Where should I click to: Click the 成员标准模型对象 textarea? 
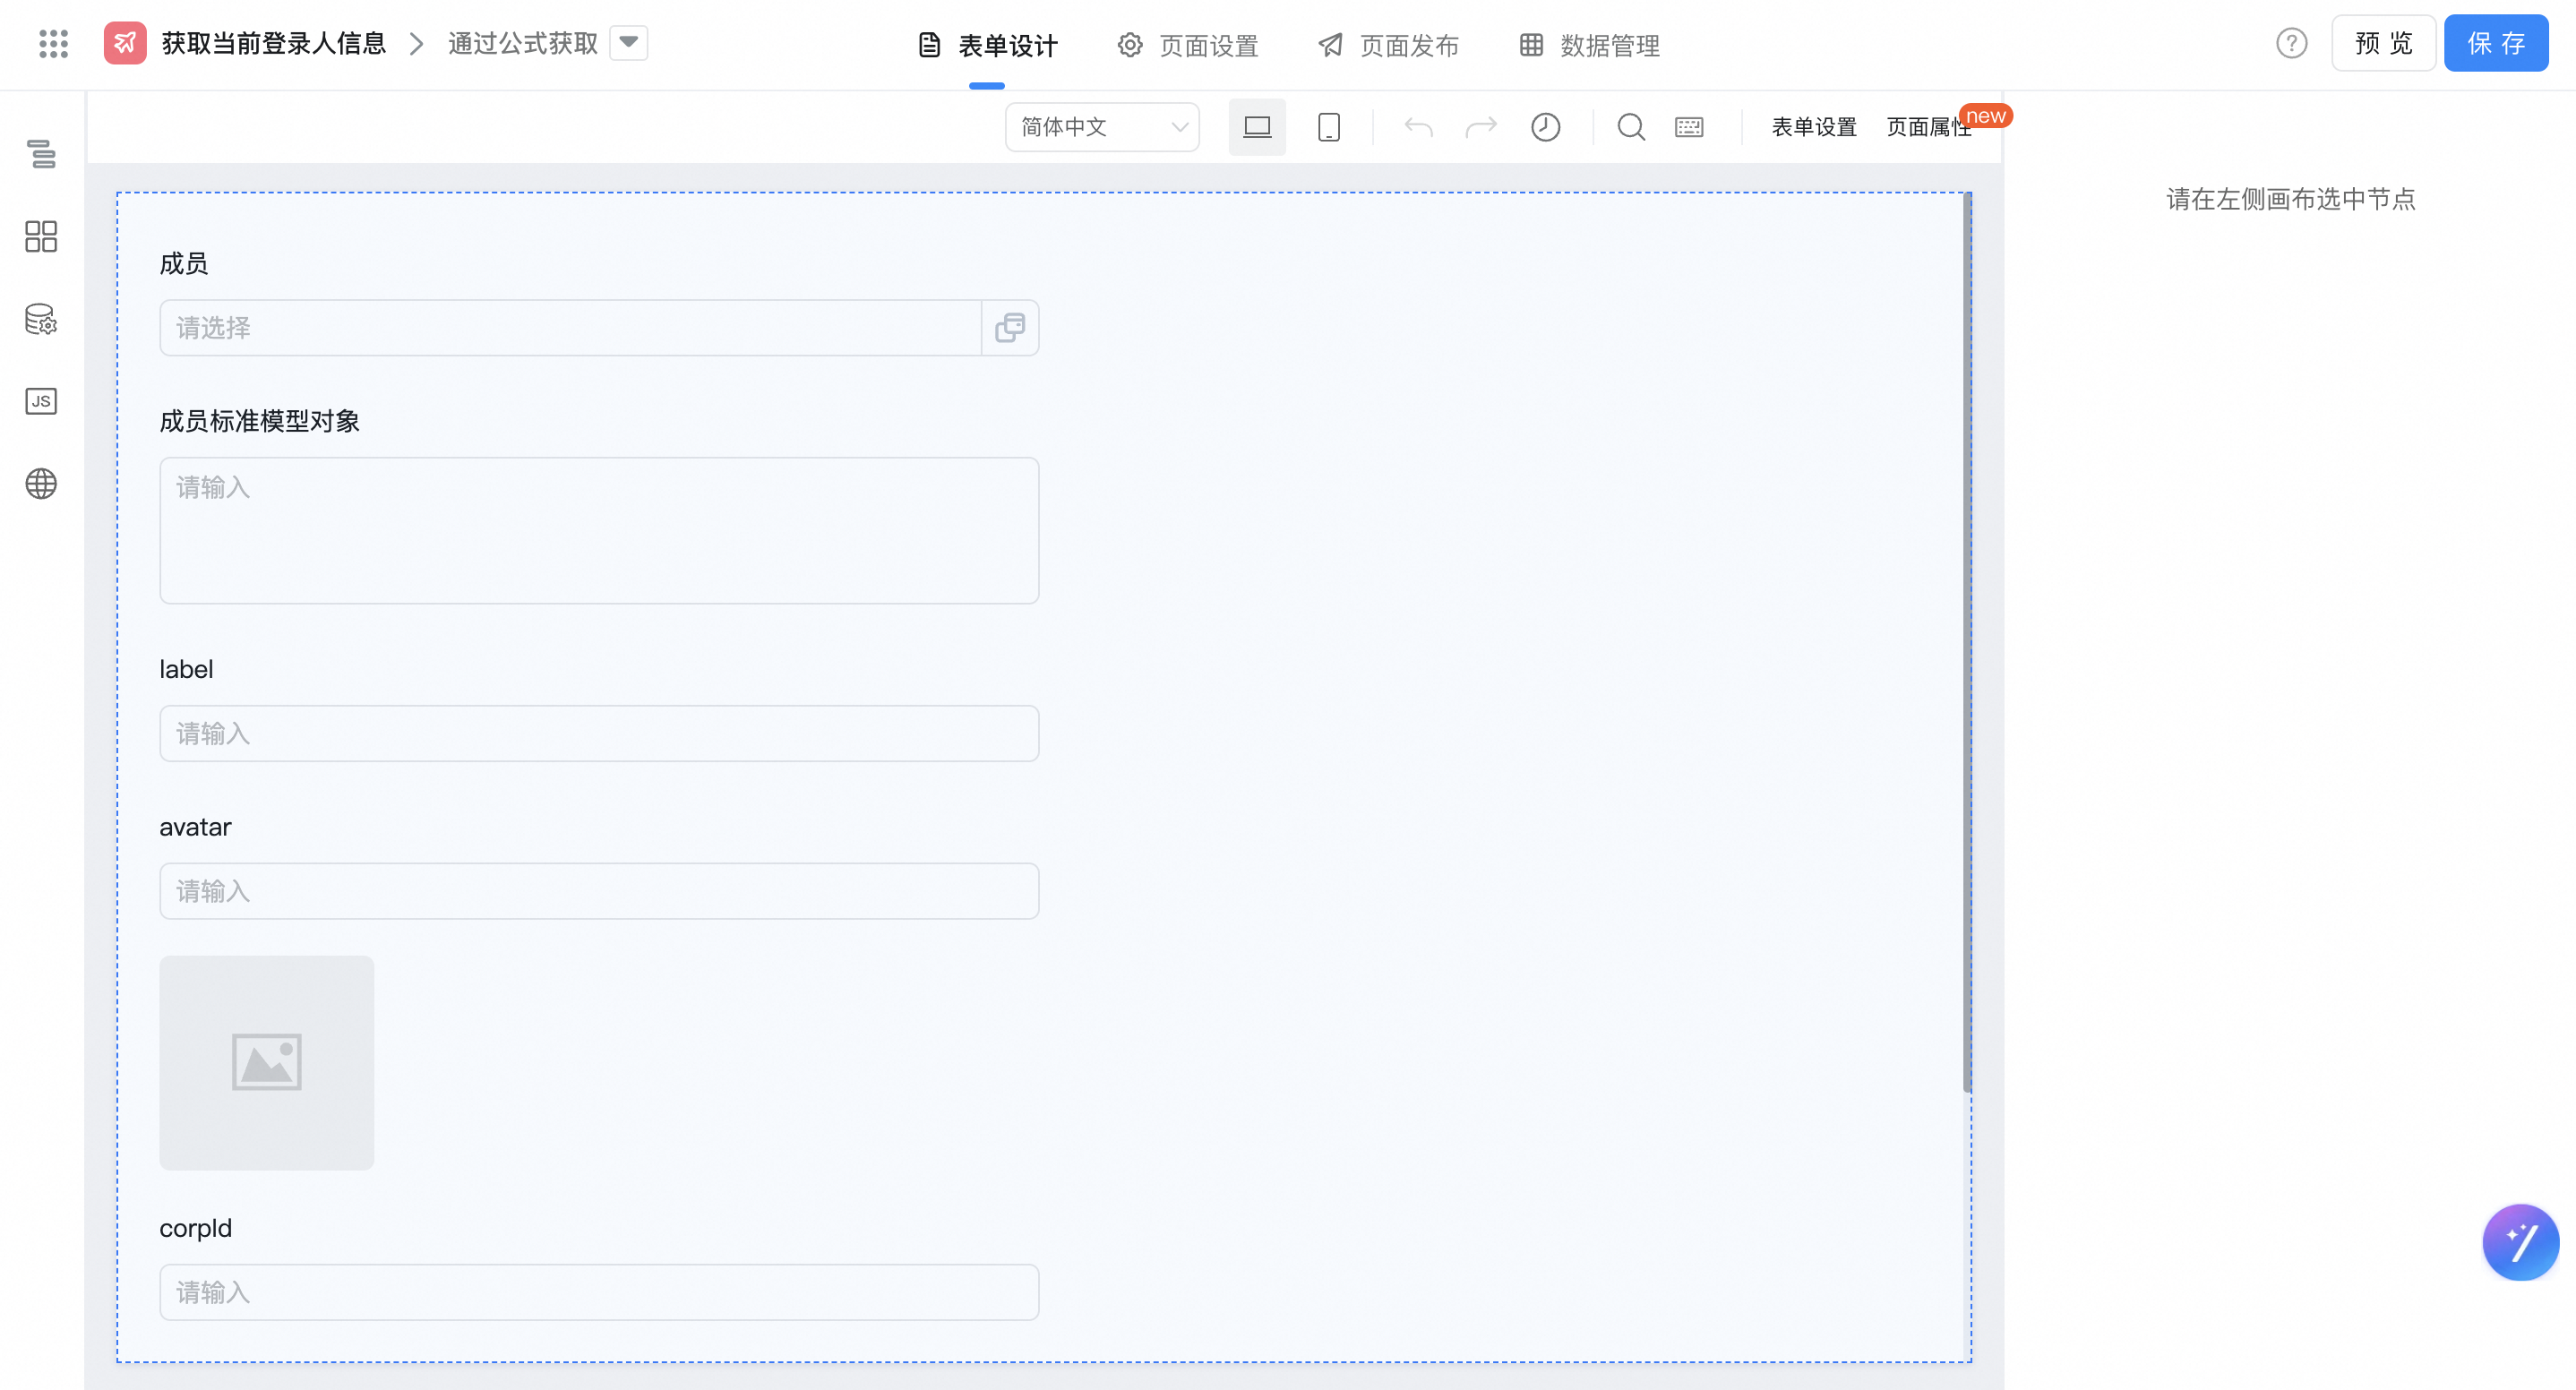tap(599, 531)
